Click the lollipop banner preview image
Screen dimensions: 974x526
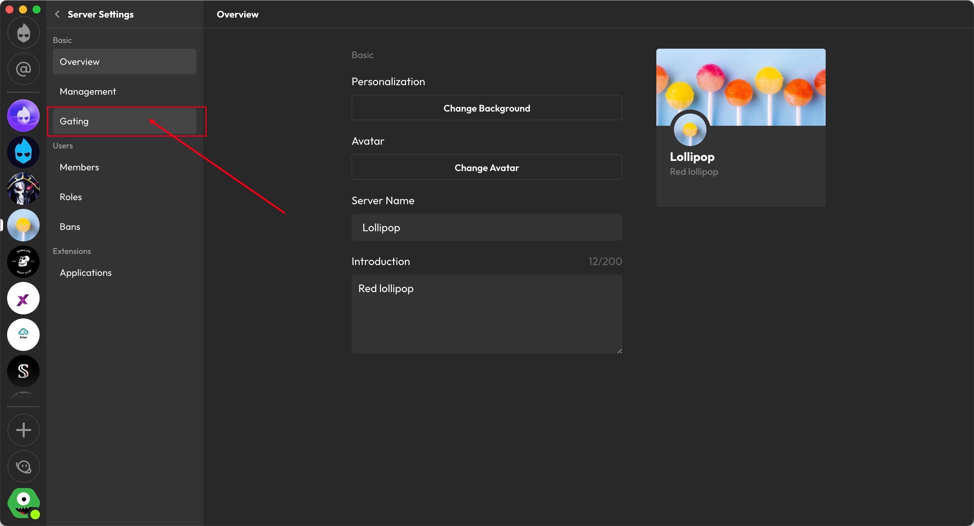tap(741, 87)
